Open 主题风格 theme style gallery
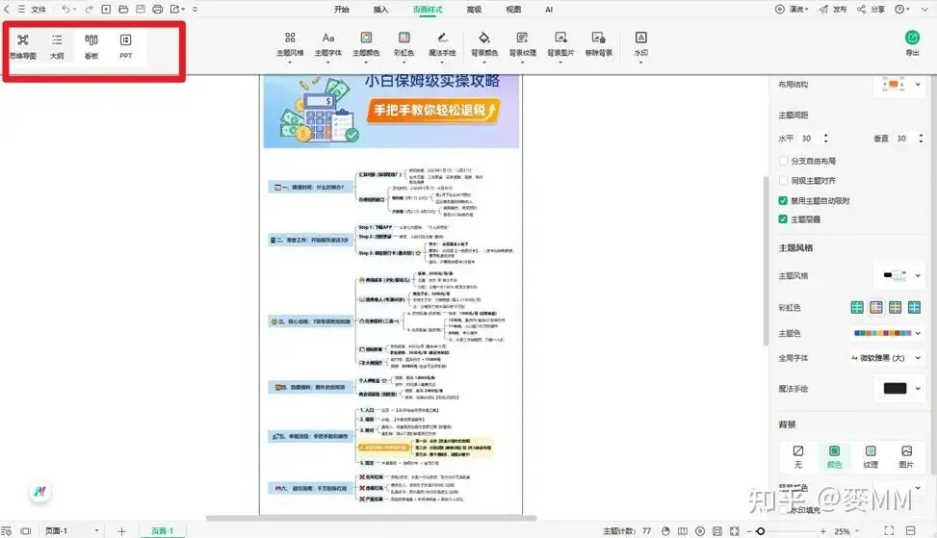 (290, 45)
